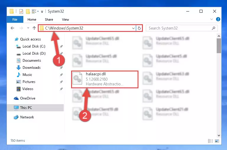Expand the ribbon with the chevron
The height and width of the screenshot is (150, 227).
click(212, 19)
